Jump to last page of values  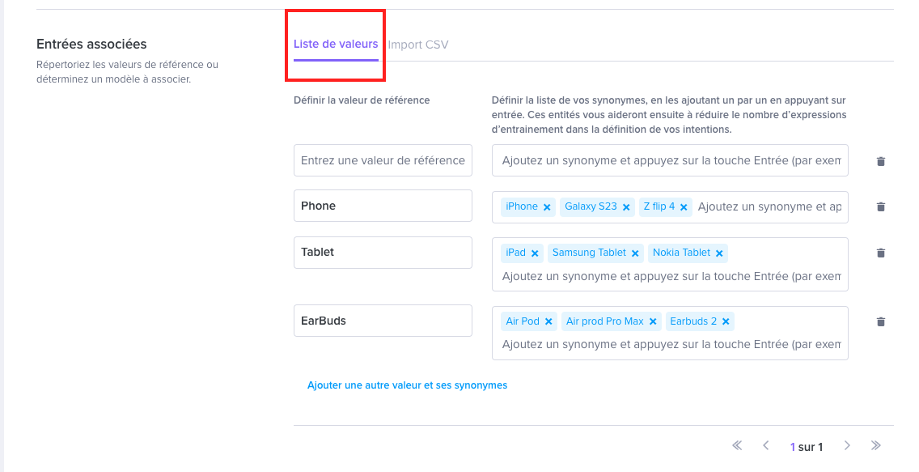875,445
